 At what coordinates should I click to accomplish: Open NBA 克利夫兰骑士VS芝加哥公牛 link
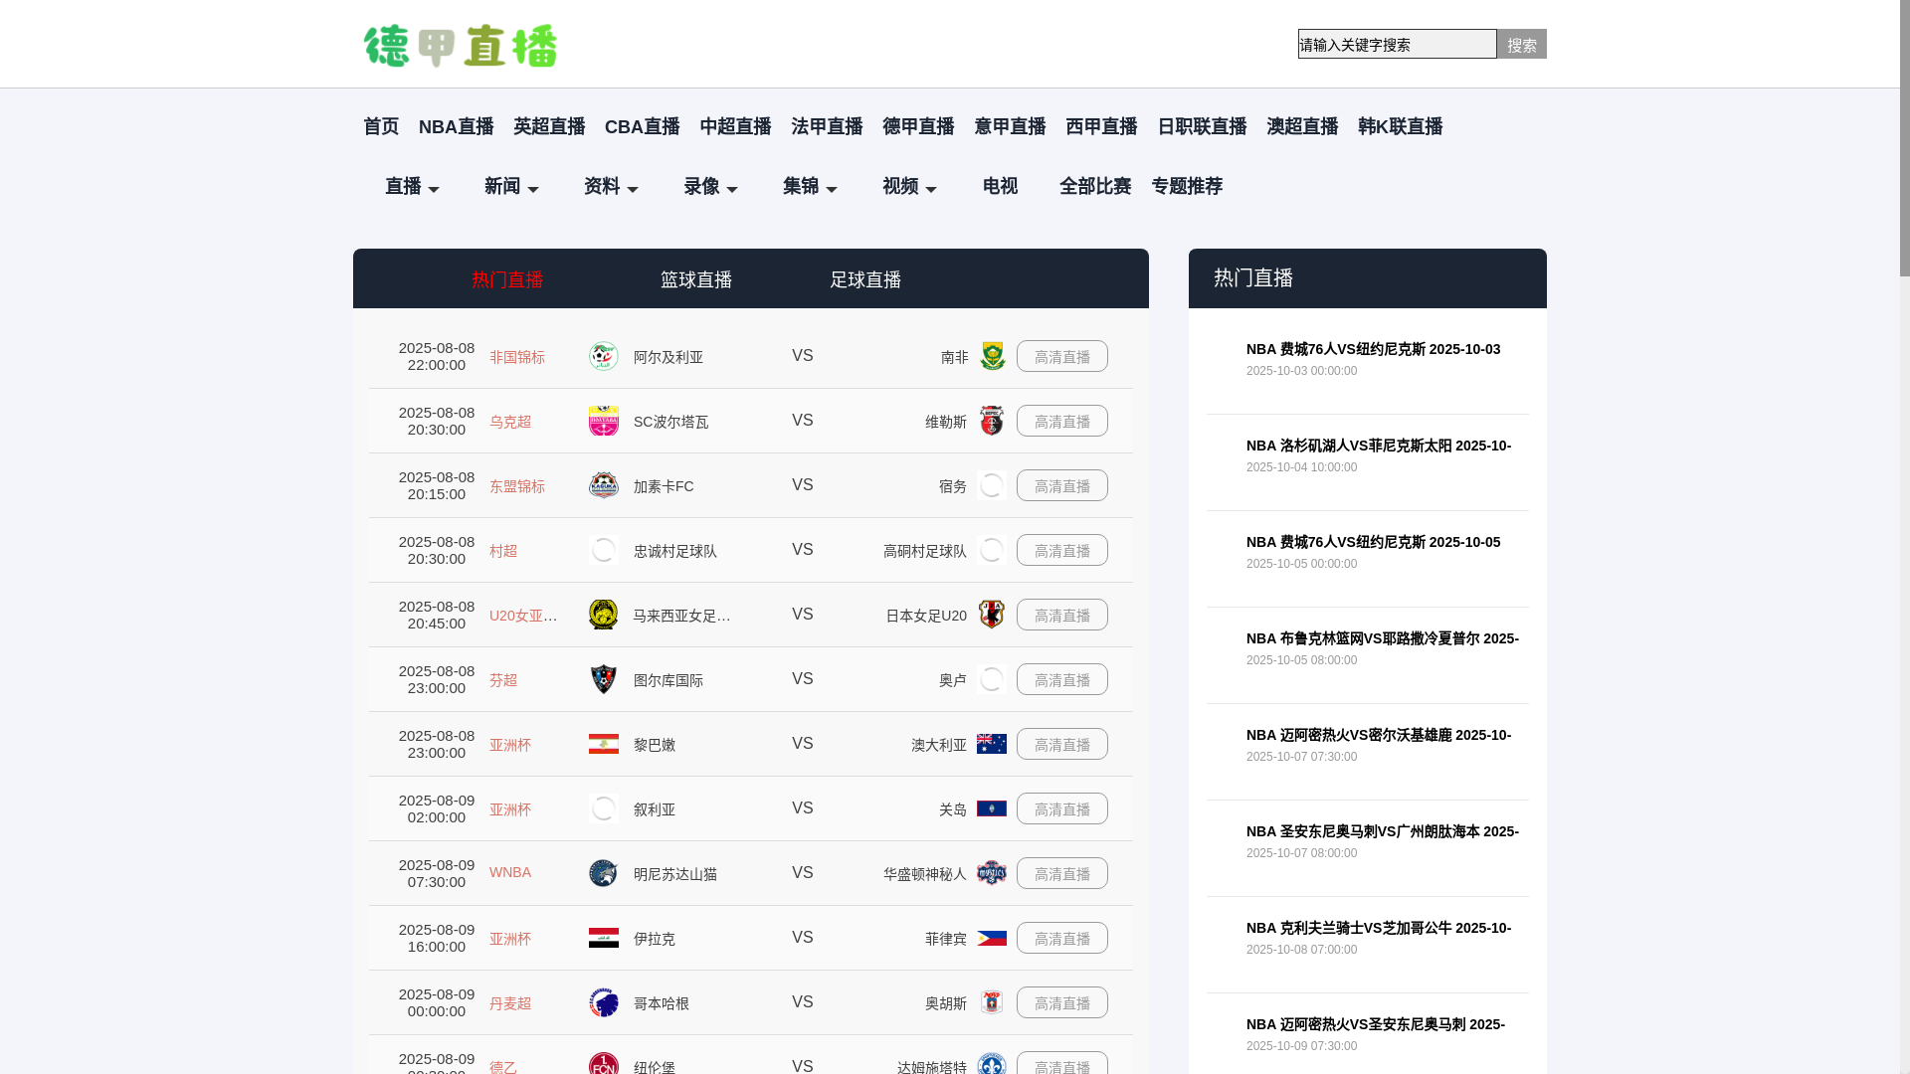point(1378,928)
